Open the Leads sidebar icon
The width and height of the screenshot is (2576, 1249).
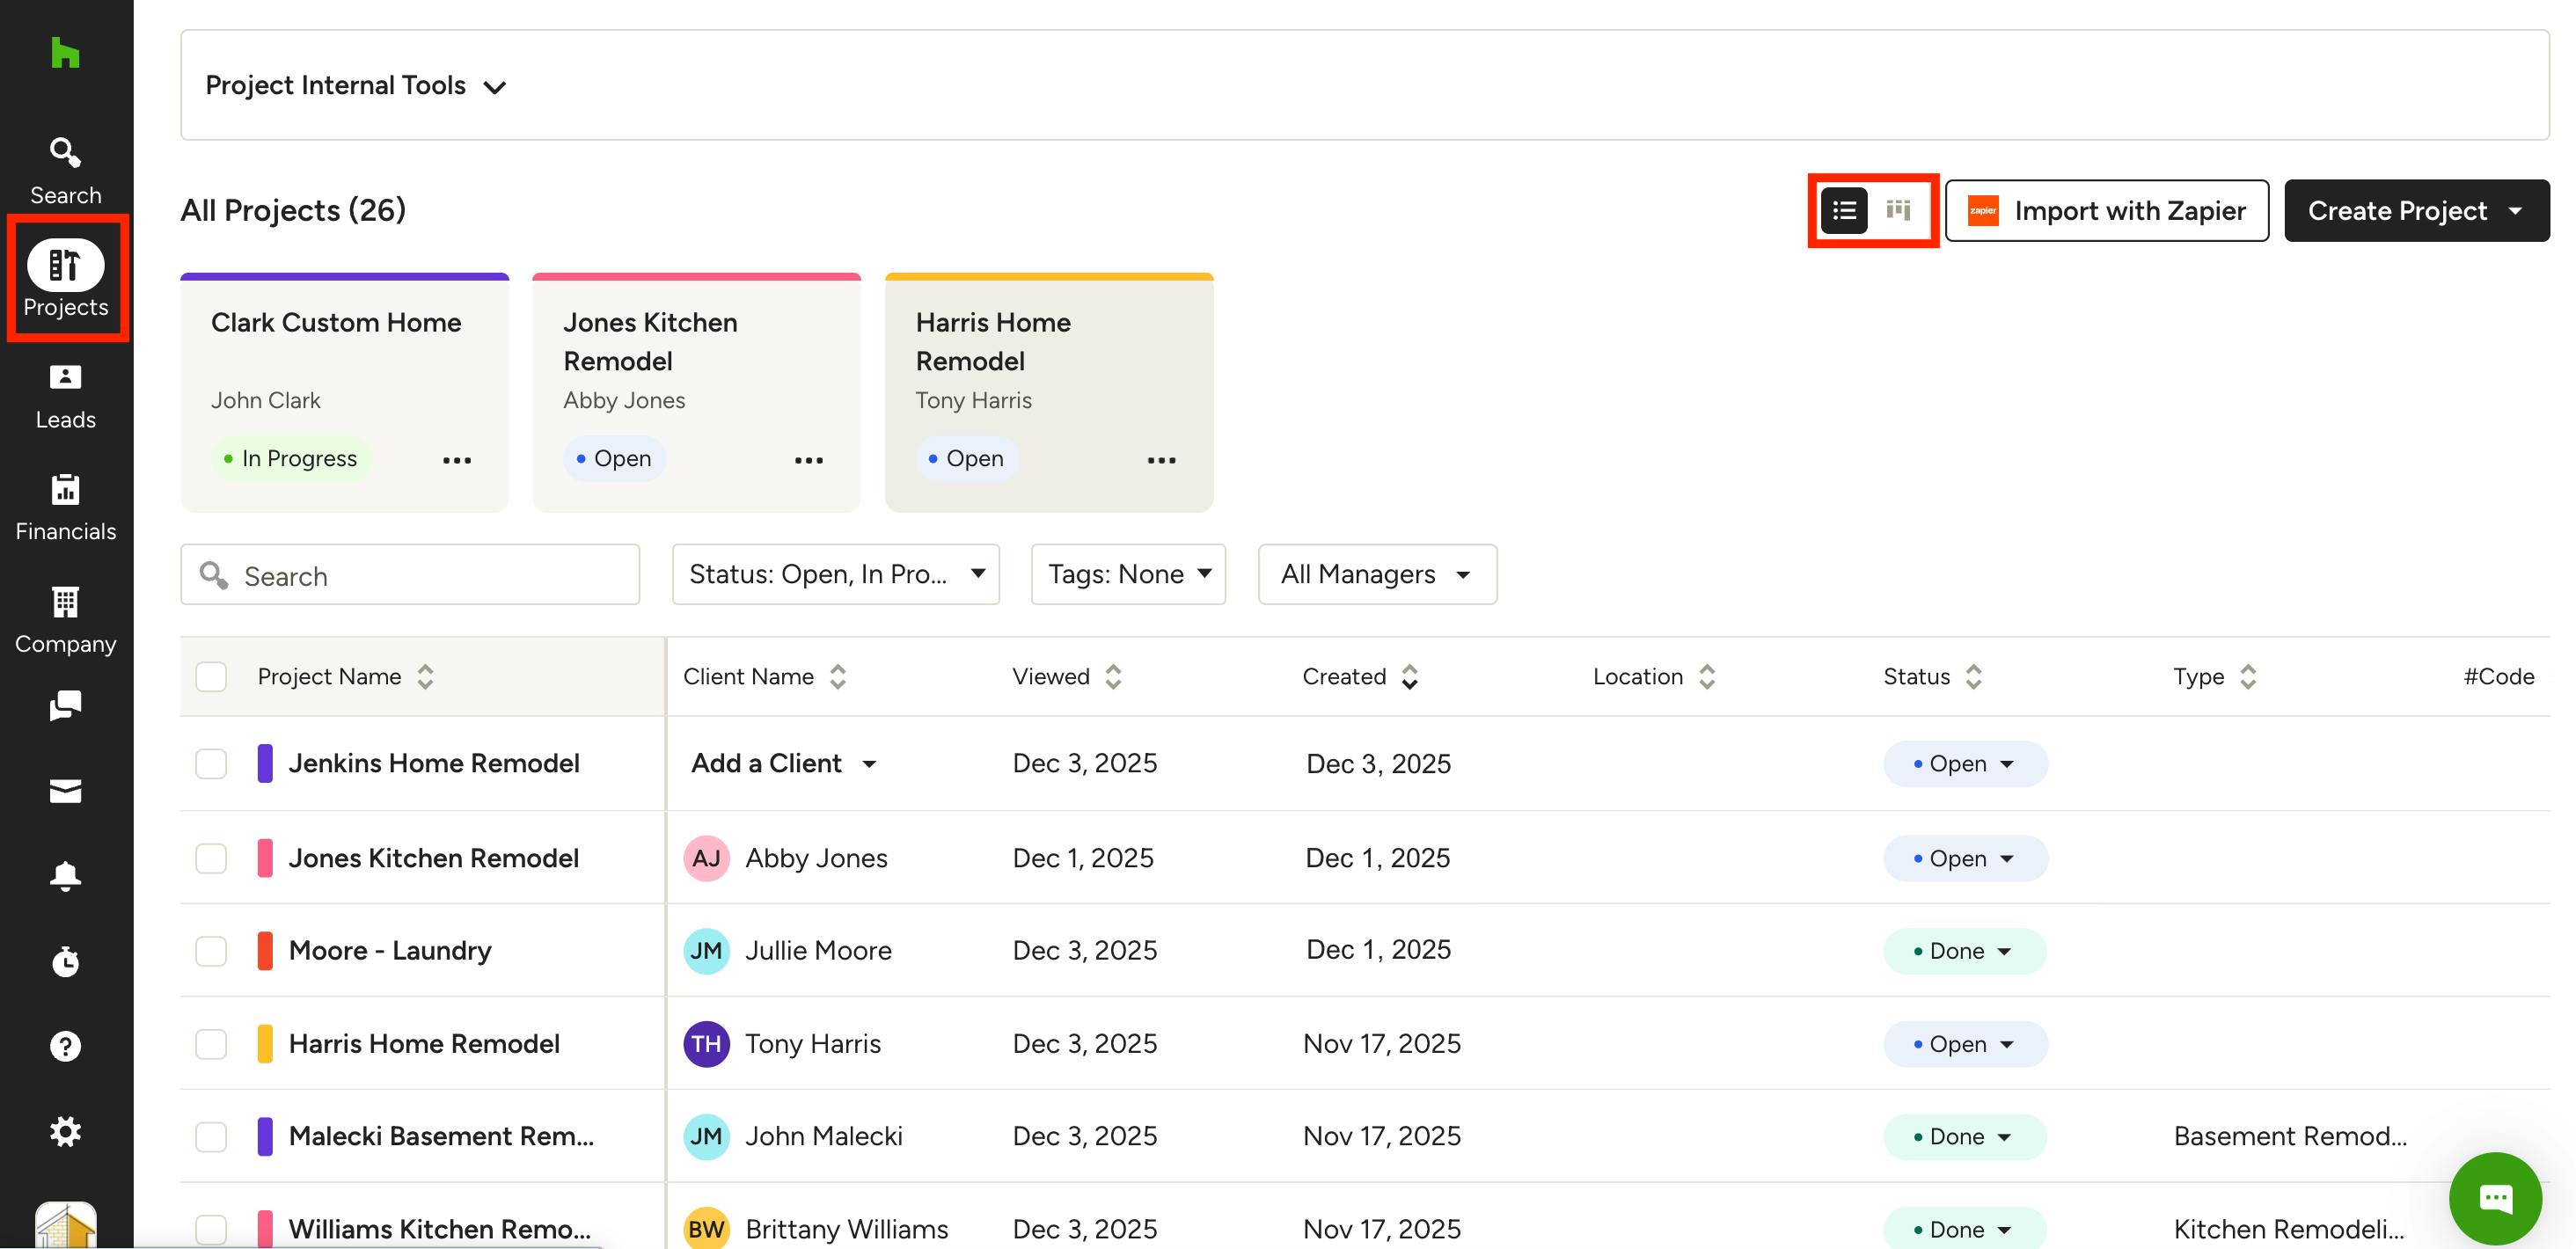pos(66,396)
